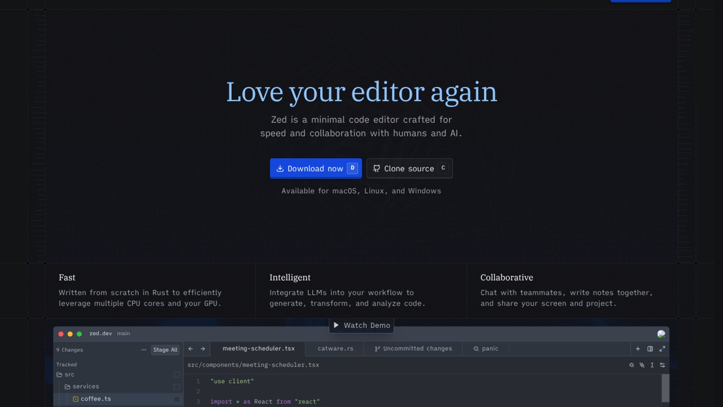Click the Download now button
Image resolution: width=723 pixels, height=407 pixels.
pos(316,168)
